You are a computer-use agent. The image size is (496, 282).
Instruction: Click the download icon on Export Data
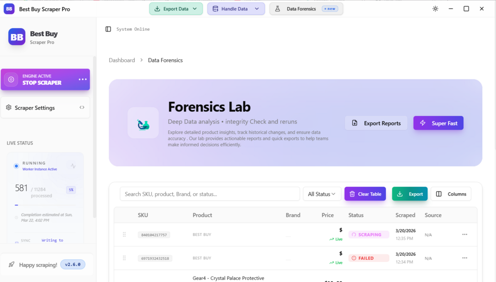coord(157,9)
